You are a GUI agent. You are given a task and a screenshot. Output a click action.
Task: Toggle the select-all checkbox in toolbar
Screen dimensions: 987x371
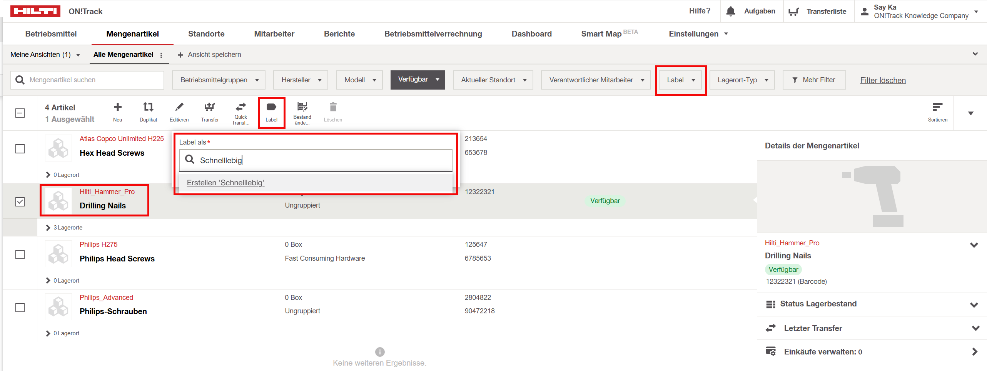click(20, 113)
